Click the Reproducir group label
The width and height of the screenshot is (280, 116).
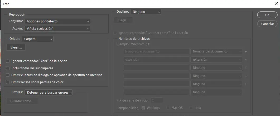point(17,14)
